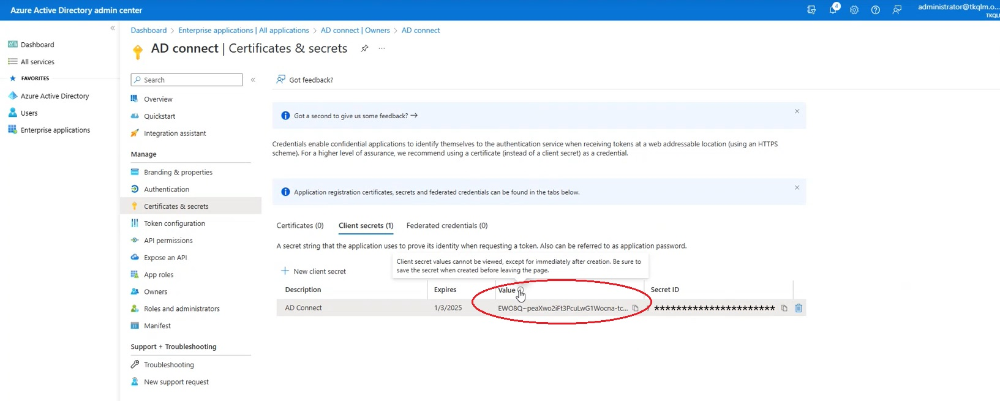Pin the AD connect blade
Image resolution: width=1000 pixels, height=401 pixels.
pyautogui.click(x=364, y=48)
